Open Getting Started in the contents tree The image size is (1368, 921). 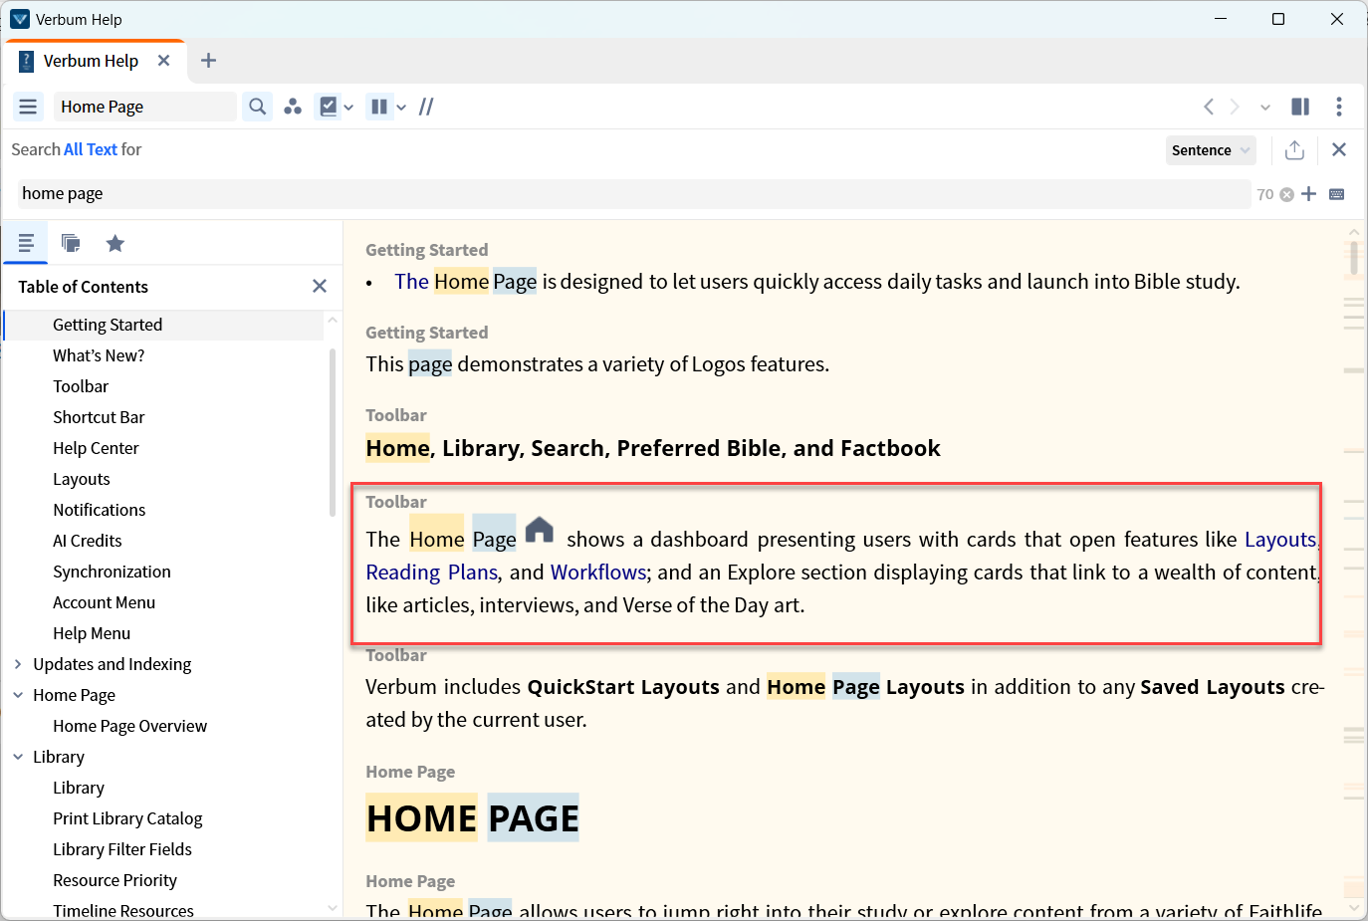pos(108,325)
